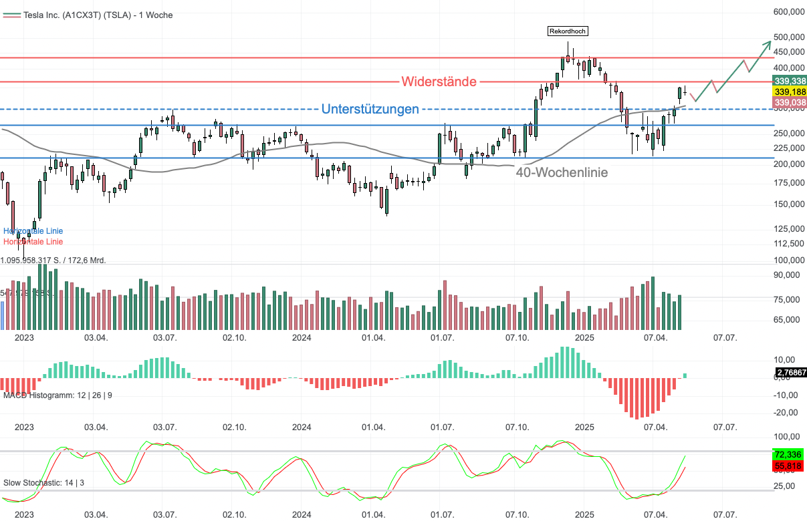Click the 65,000 volume axis label

tap(788, 320)
